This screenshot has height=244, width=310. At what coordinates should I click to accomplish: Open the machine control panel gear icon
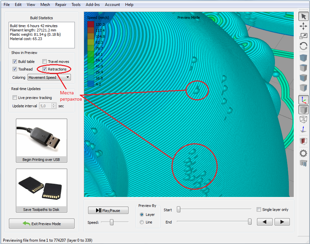click(303, 153)
